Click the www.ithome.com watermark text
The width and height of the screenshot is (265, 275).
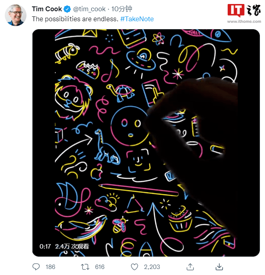tap(244, 21)
